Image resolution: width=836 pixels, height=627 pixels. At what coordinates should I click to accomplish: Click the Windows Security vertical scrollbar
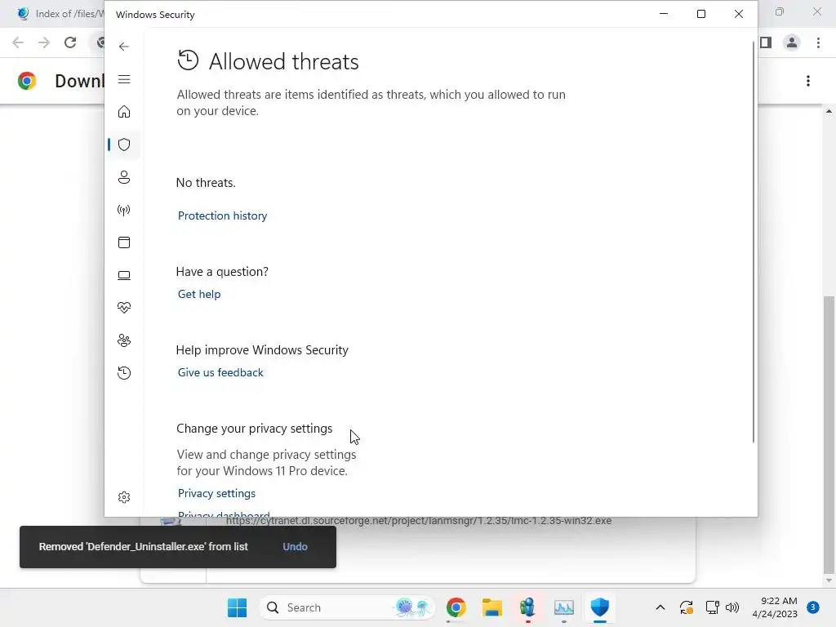pos(754,242)
